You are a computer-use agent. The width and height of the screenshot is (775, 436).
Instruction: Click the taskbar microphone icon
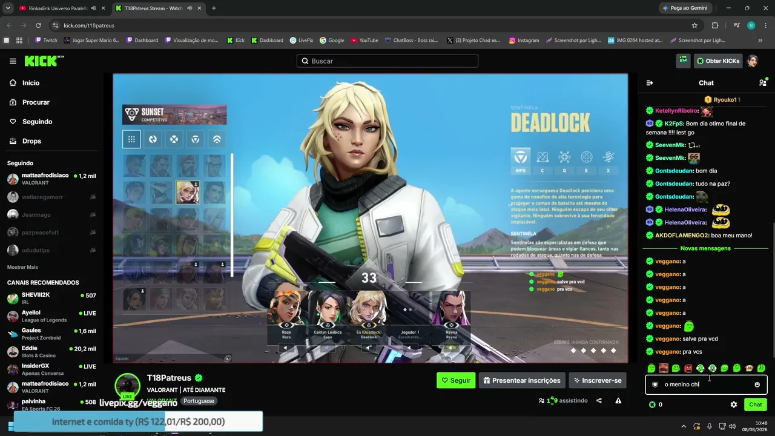coord(709,426)
